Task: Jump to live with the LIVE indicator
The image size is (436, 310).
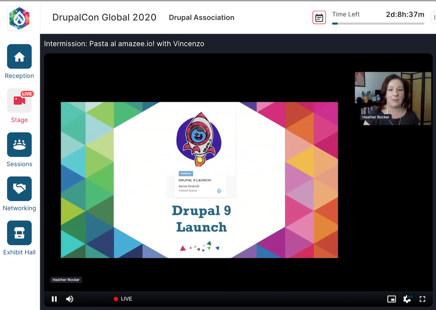Action: tap(123, 299)
